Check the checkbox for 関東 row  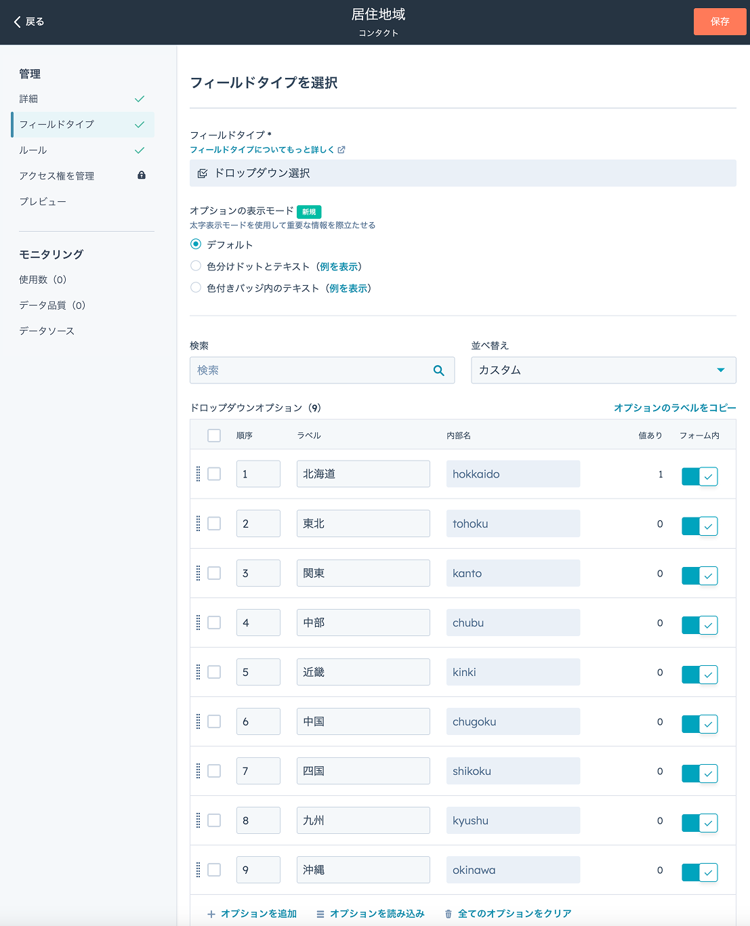(x=214, y=573)
